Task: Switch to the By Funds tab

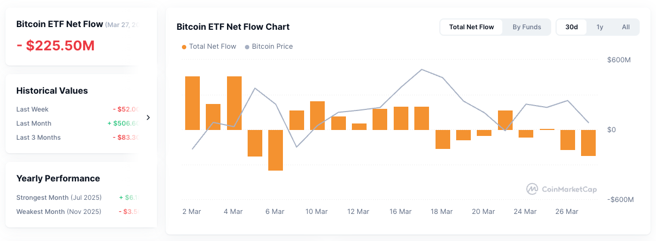Action: pyautogui.click(x=527, y=27)
